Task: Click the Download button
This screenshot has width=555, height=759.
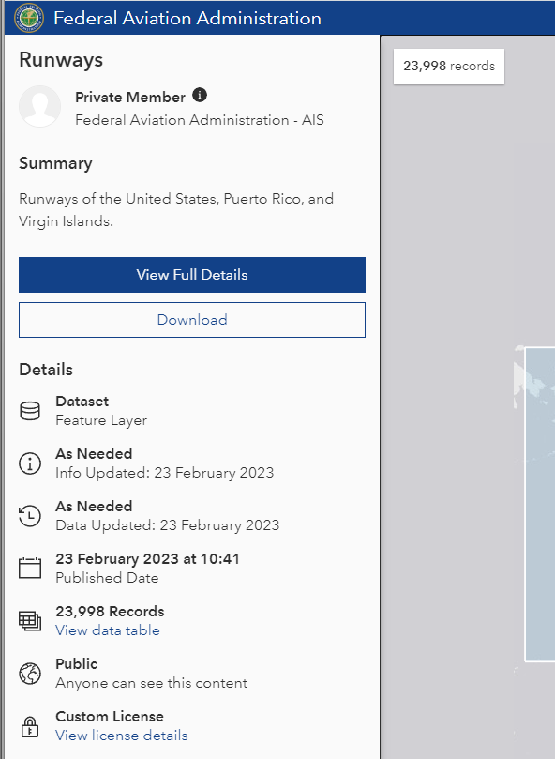Action: click(192, 320)
